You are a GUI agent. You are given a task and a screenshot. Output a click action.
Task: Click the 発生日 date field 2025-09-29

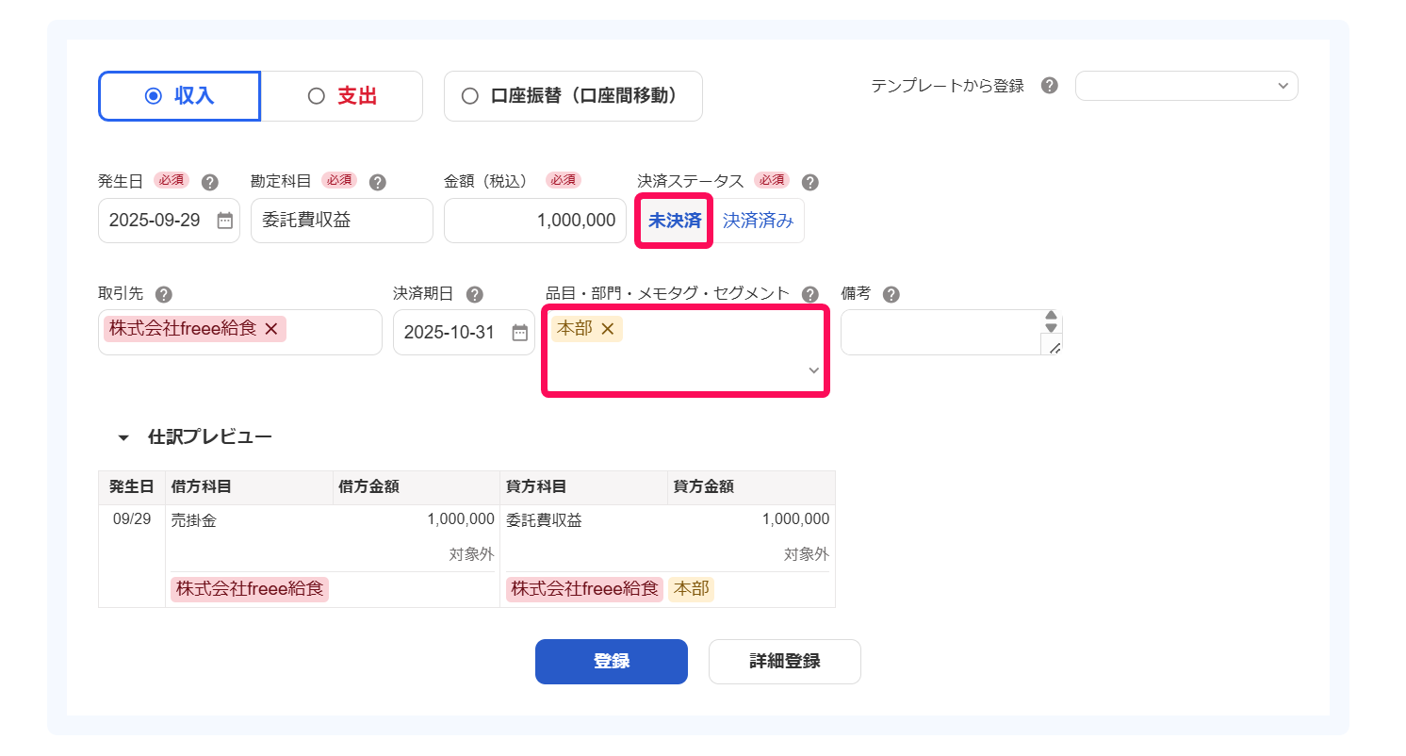click(x=169, y=221)
